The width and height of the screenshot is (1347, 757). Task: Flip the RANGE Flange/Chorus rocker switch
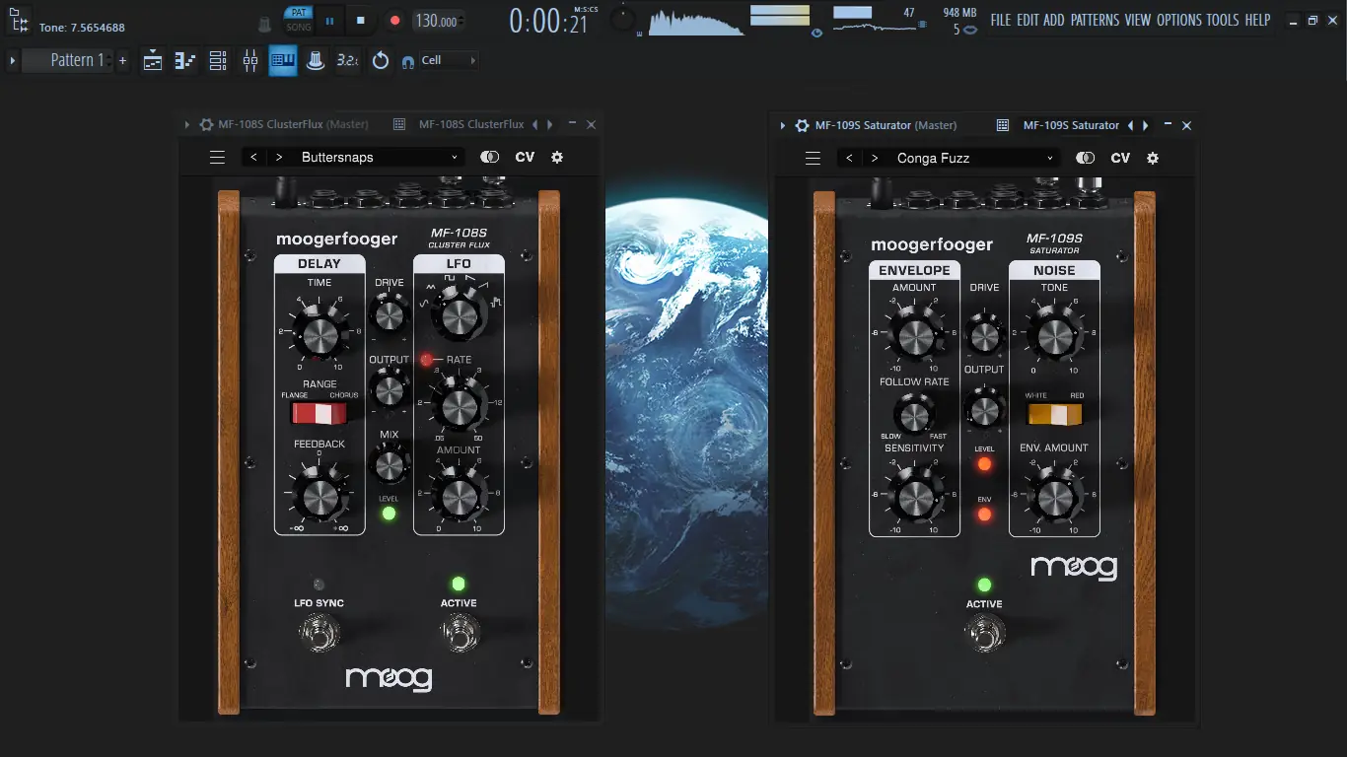tap(319, 412)
